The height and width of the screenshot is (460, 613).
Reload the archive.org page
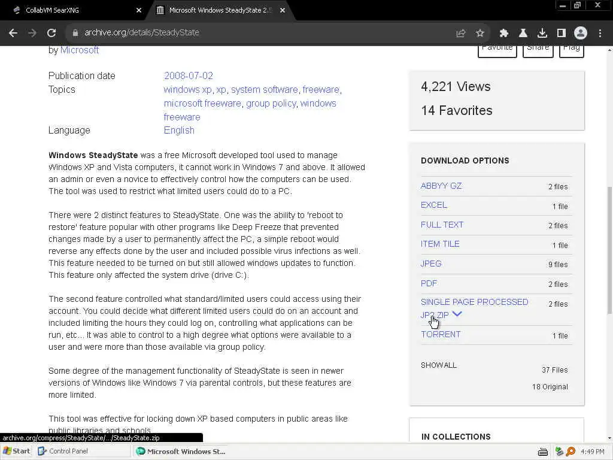point(51,33)
